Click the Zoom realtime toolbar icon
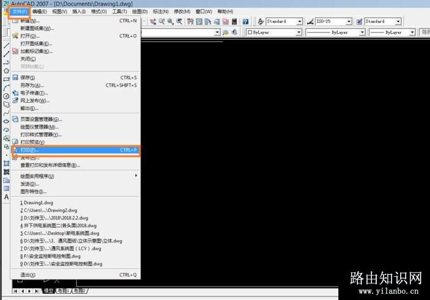Viewport: 430px width, 300px height. click(162, 21)
